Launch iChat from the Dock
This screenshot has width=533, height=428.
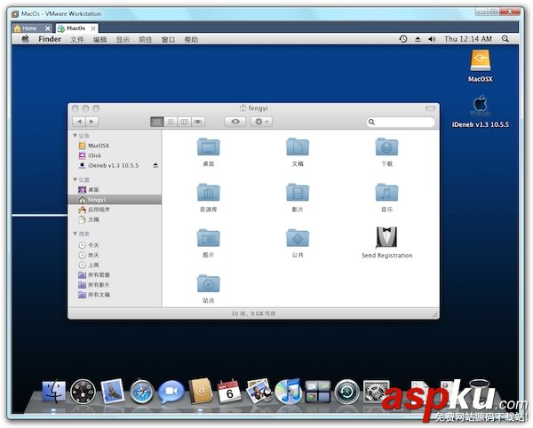(x=171, y=392)
